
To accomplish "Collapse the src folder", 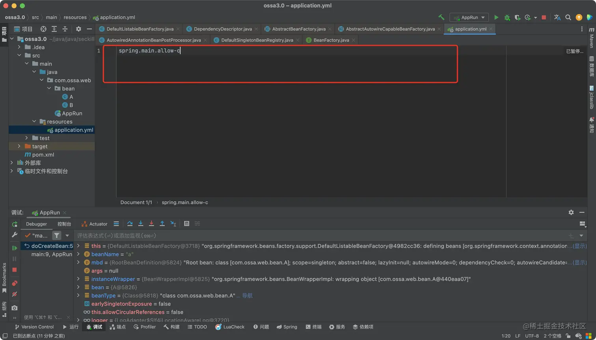I will tap(19, 55).
